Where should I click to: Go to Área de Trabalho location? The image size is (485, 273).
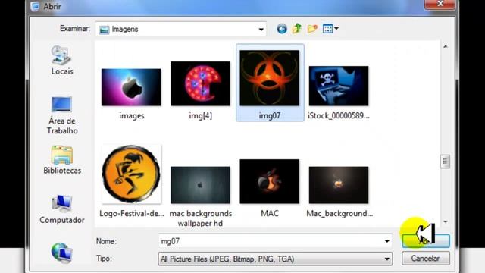(x=62, y=115)
